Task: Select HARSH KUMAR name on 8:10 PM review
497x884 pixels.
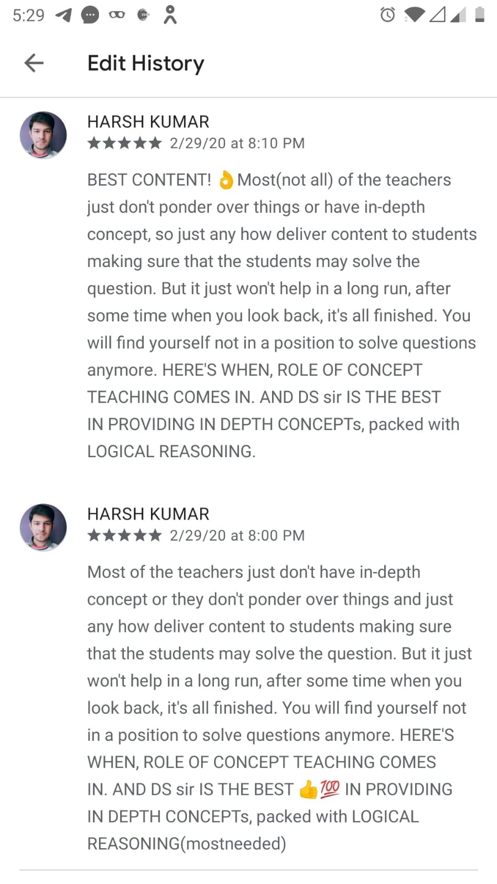Action: [x=148, y=122]
